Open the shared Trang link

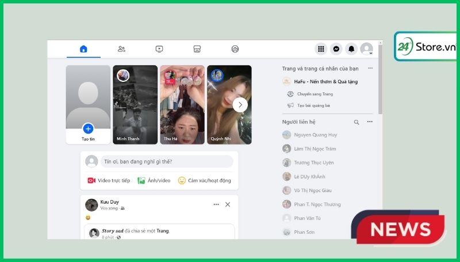coord(163,230)
